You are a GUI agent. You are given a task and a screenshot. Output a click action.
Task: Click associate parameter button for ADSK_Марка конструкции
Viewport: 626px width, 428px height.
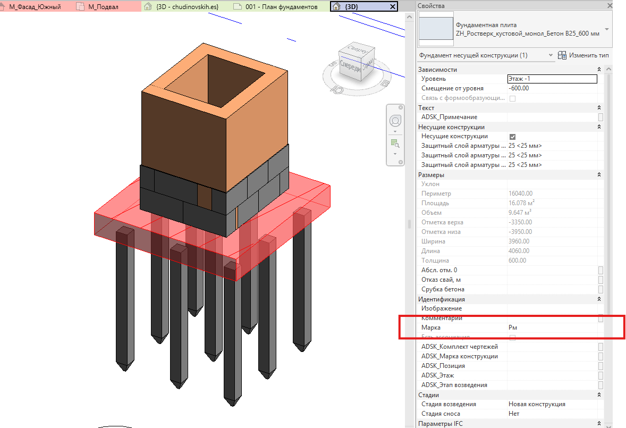pos(600,357)
